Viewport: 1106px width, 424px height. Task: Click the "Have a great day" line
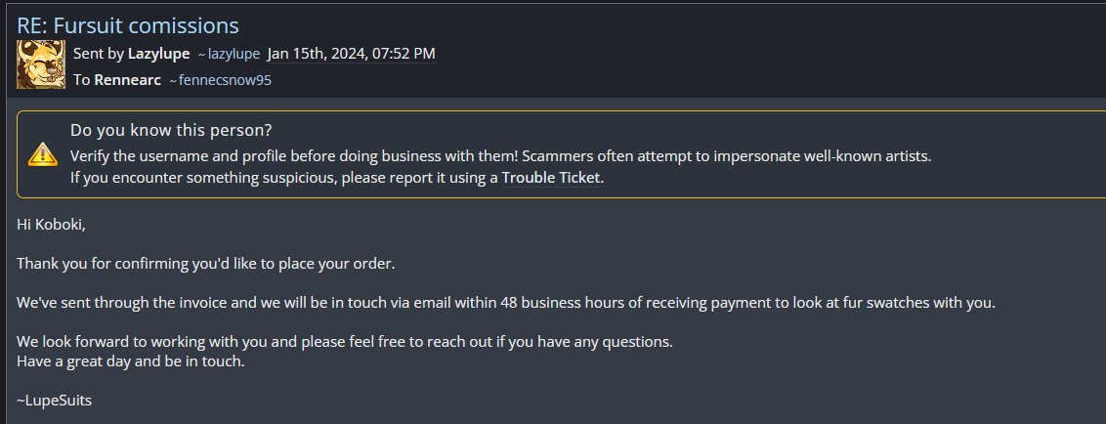(x=130, y=361)
